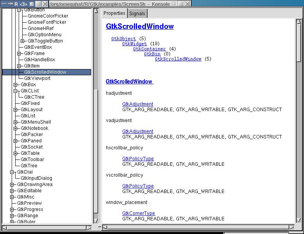The height and width of the screenshot is (234, 304).
Task: Select GtkToolbar in the class tree
Action: (32, 160)
